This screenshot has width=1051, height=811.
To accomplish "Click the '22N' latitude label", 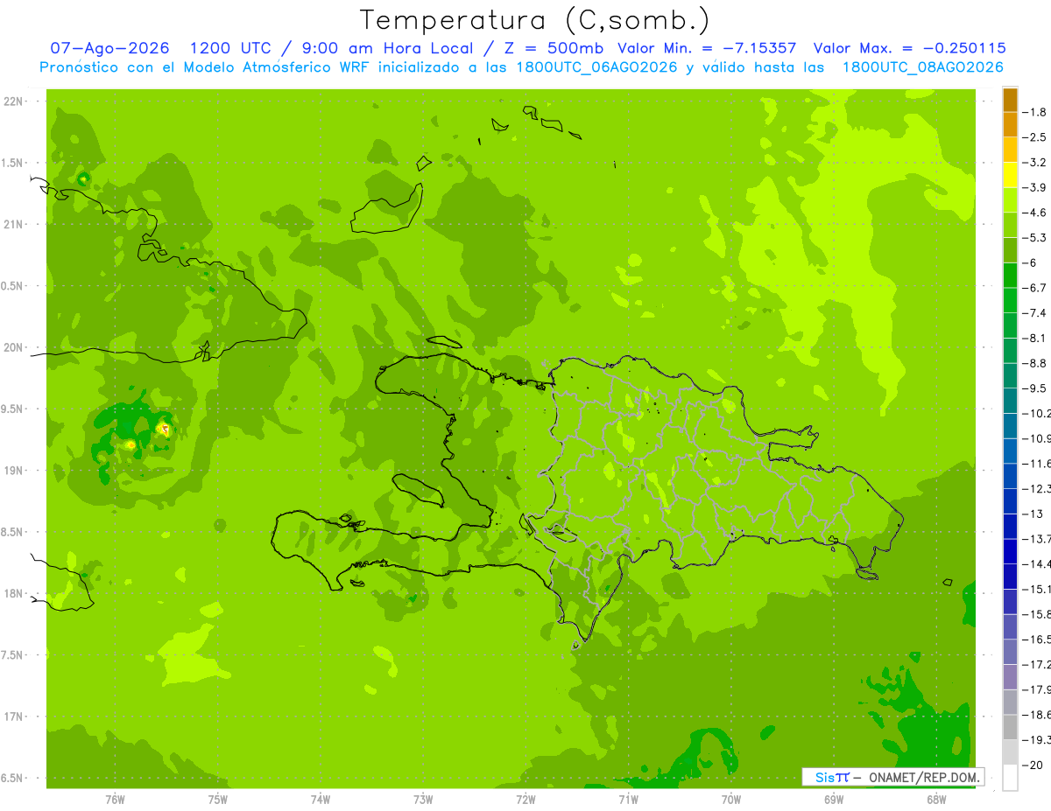I will tap(13, 101).
